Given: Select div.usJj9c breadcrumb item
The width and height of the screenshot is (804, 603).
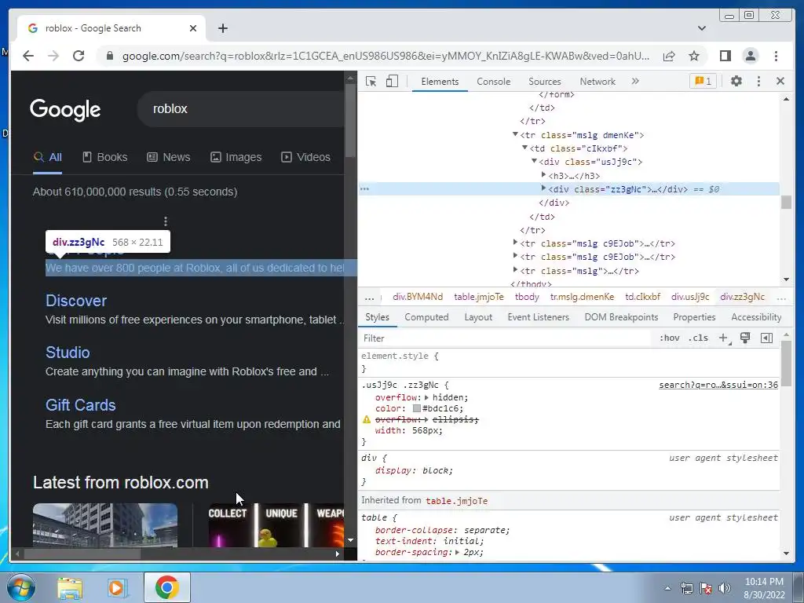Looking at the screenshot, I should (x=690, y=297).
